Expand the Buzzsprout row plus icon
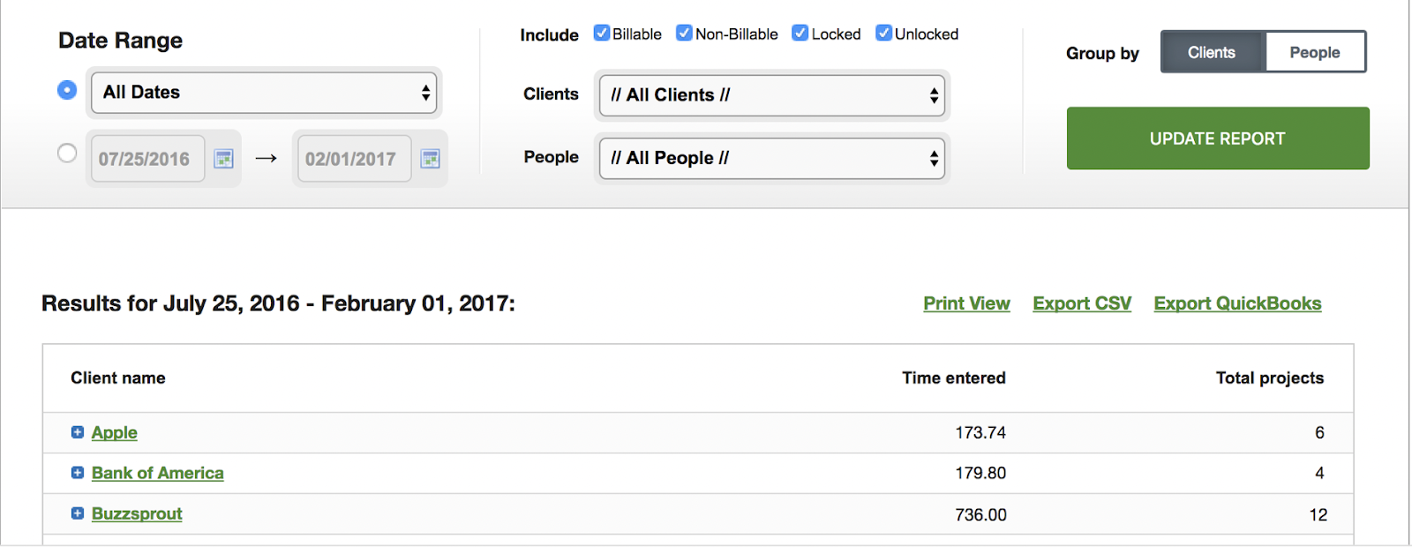 click(x=78, y=513)
